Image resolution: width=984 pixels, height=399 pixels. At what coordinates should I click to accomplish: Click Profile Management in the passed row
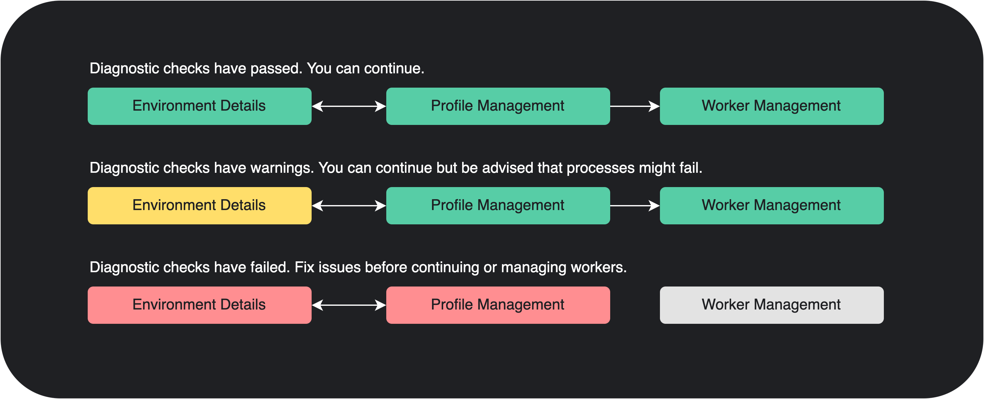[498, 106]
